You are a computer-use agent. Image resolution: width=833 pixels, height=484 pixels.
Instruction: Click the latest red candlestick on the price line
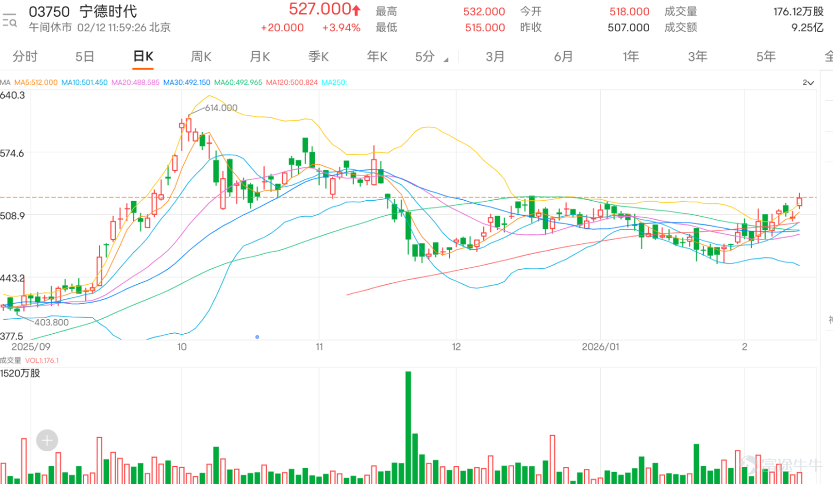point(799,201)
